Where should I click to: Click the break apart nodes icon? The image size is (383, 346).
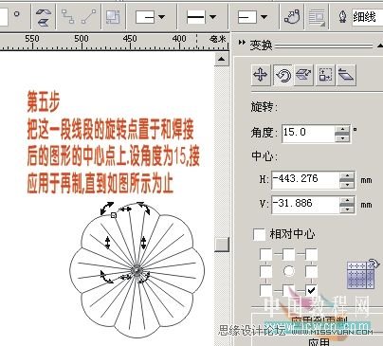click(x=68, y=16)
